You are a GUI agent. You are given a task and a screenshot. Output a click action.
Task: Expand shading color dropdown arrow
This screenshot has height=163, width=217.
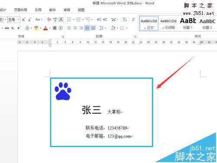tap(117, 28)
